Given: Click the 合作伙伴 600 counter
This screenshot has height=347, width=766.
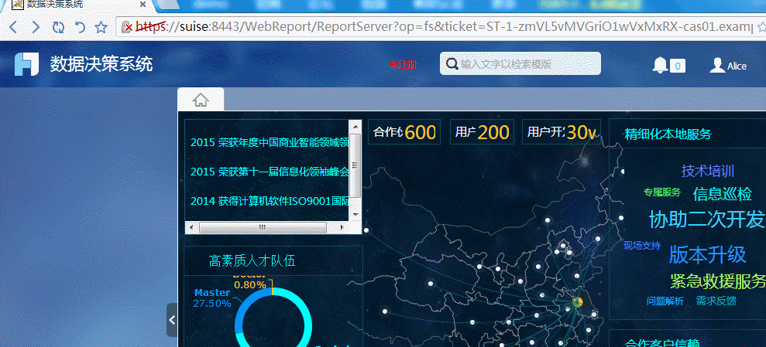Looking at the screenshot, I should pyautogui.click(x=404, y=132).
